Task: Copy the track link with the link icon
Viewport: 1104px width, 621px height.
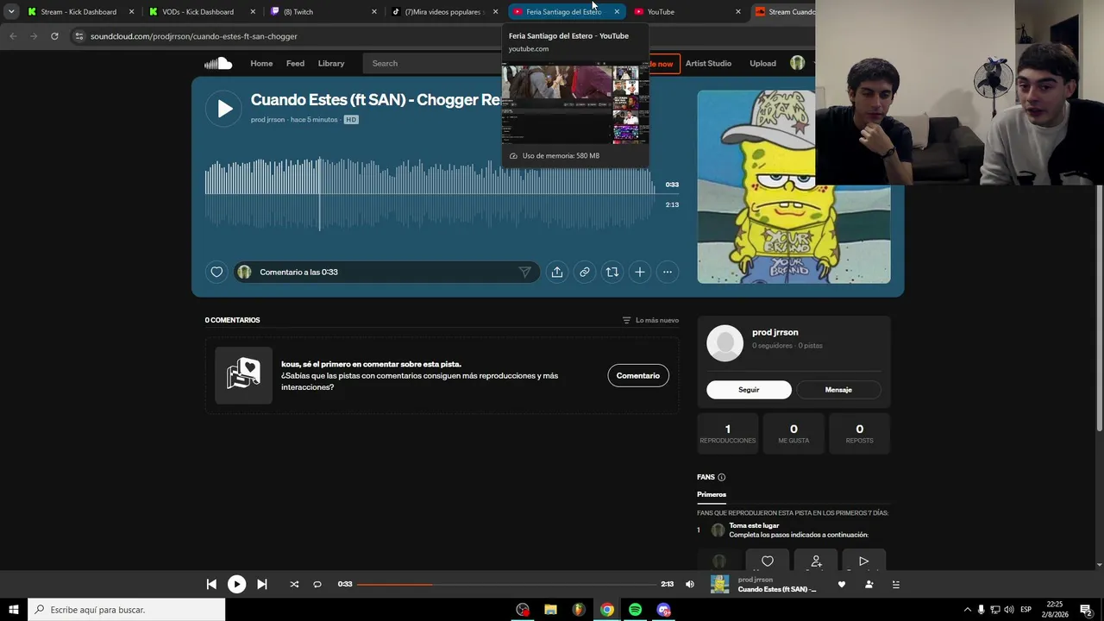Action: click(x=585, y=272)
